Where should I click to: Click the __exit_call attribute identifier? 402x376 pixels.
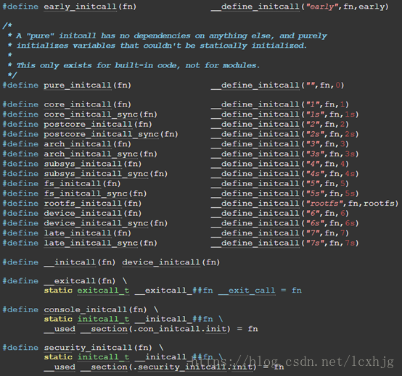click(247, 291)
